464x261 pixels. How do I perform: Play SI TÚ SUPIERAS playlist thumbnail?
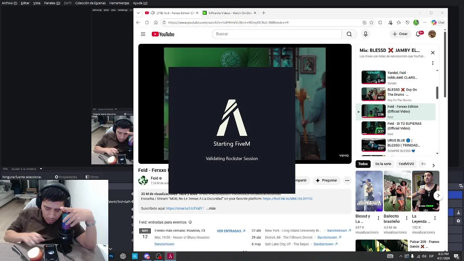pyautogui.click(x=373, y=128)
